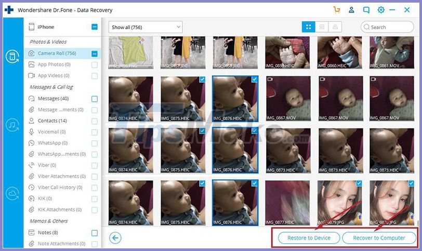Click the Memos & Others heading
Viewport: 422px width, 251px height.
(x=49, y=221)
